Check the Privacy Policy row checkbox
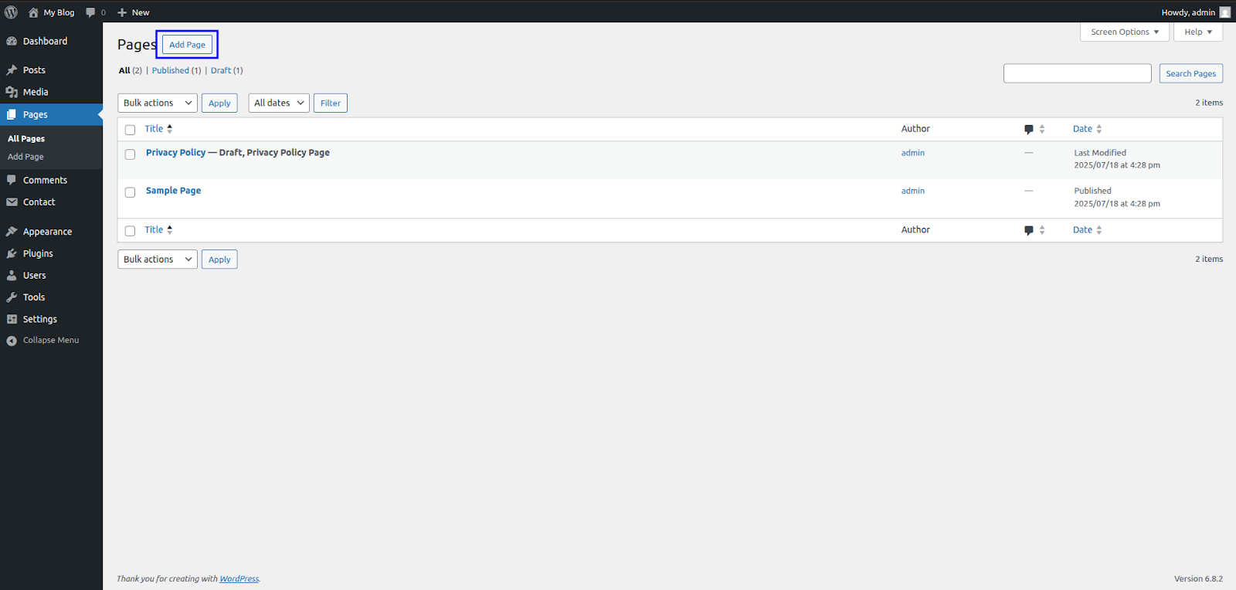The width and height of the screenshot is (1236, 590). [x=130, y=154]
